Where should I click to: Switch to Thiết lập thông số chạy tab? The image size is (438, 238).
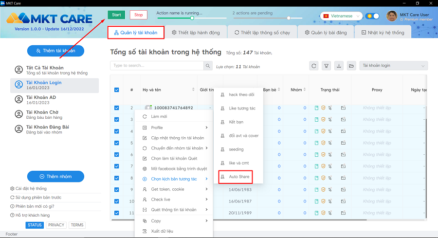pos(262,33)
